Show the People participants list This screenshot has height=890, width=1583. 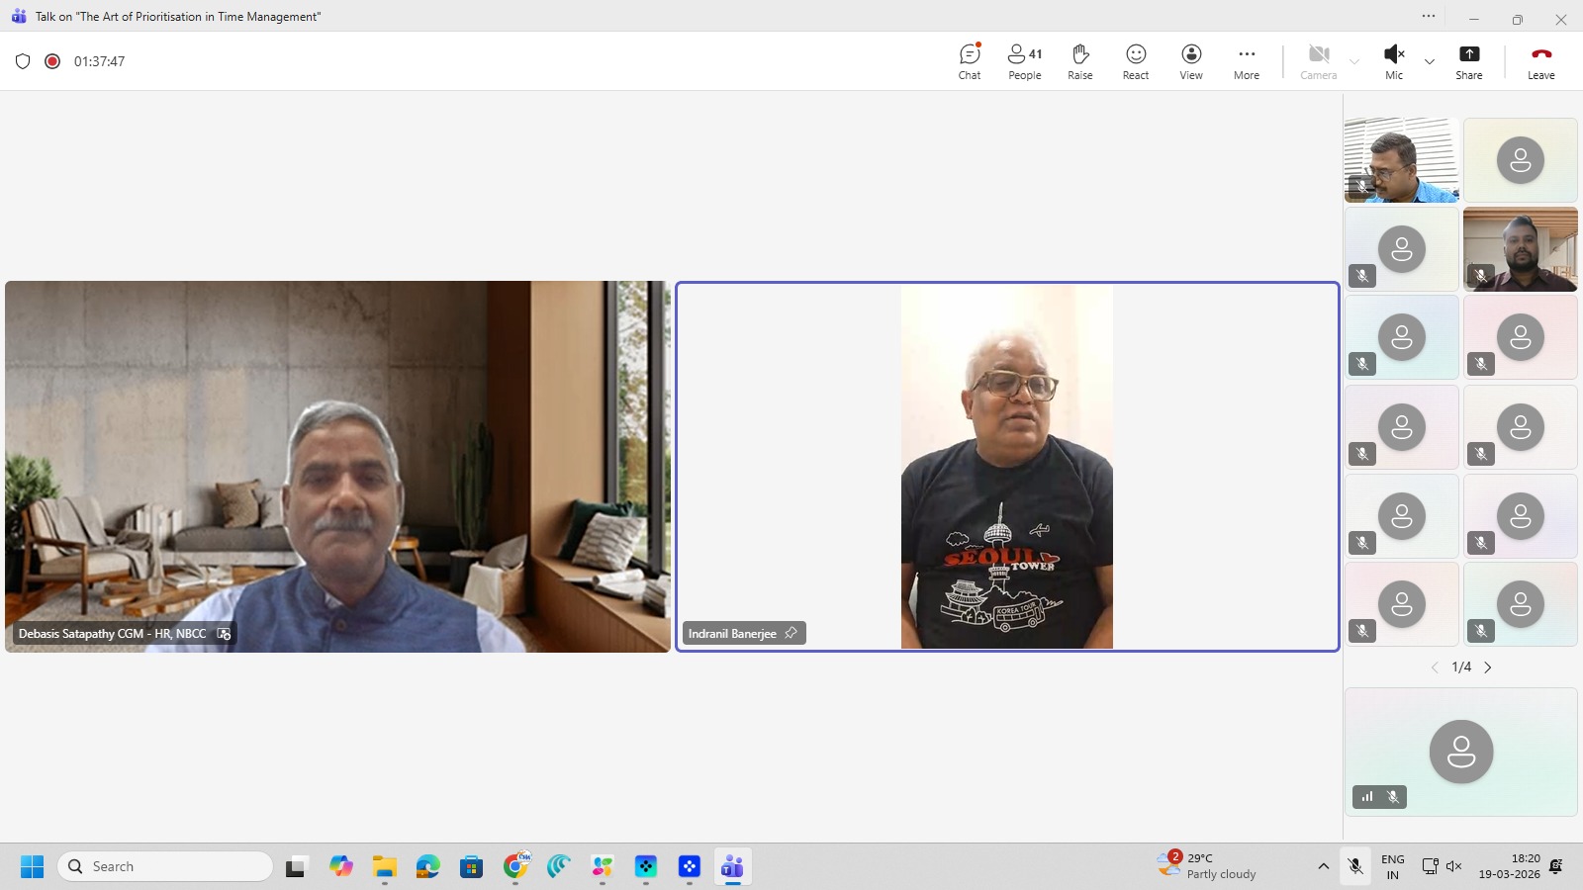pos(1024,61)
